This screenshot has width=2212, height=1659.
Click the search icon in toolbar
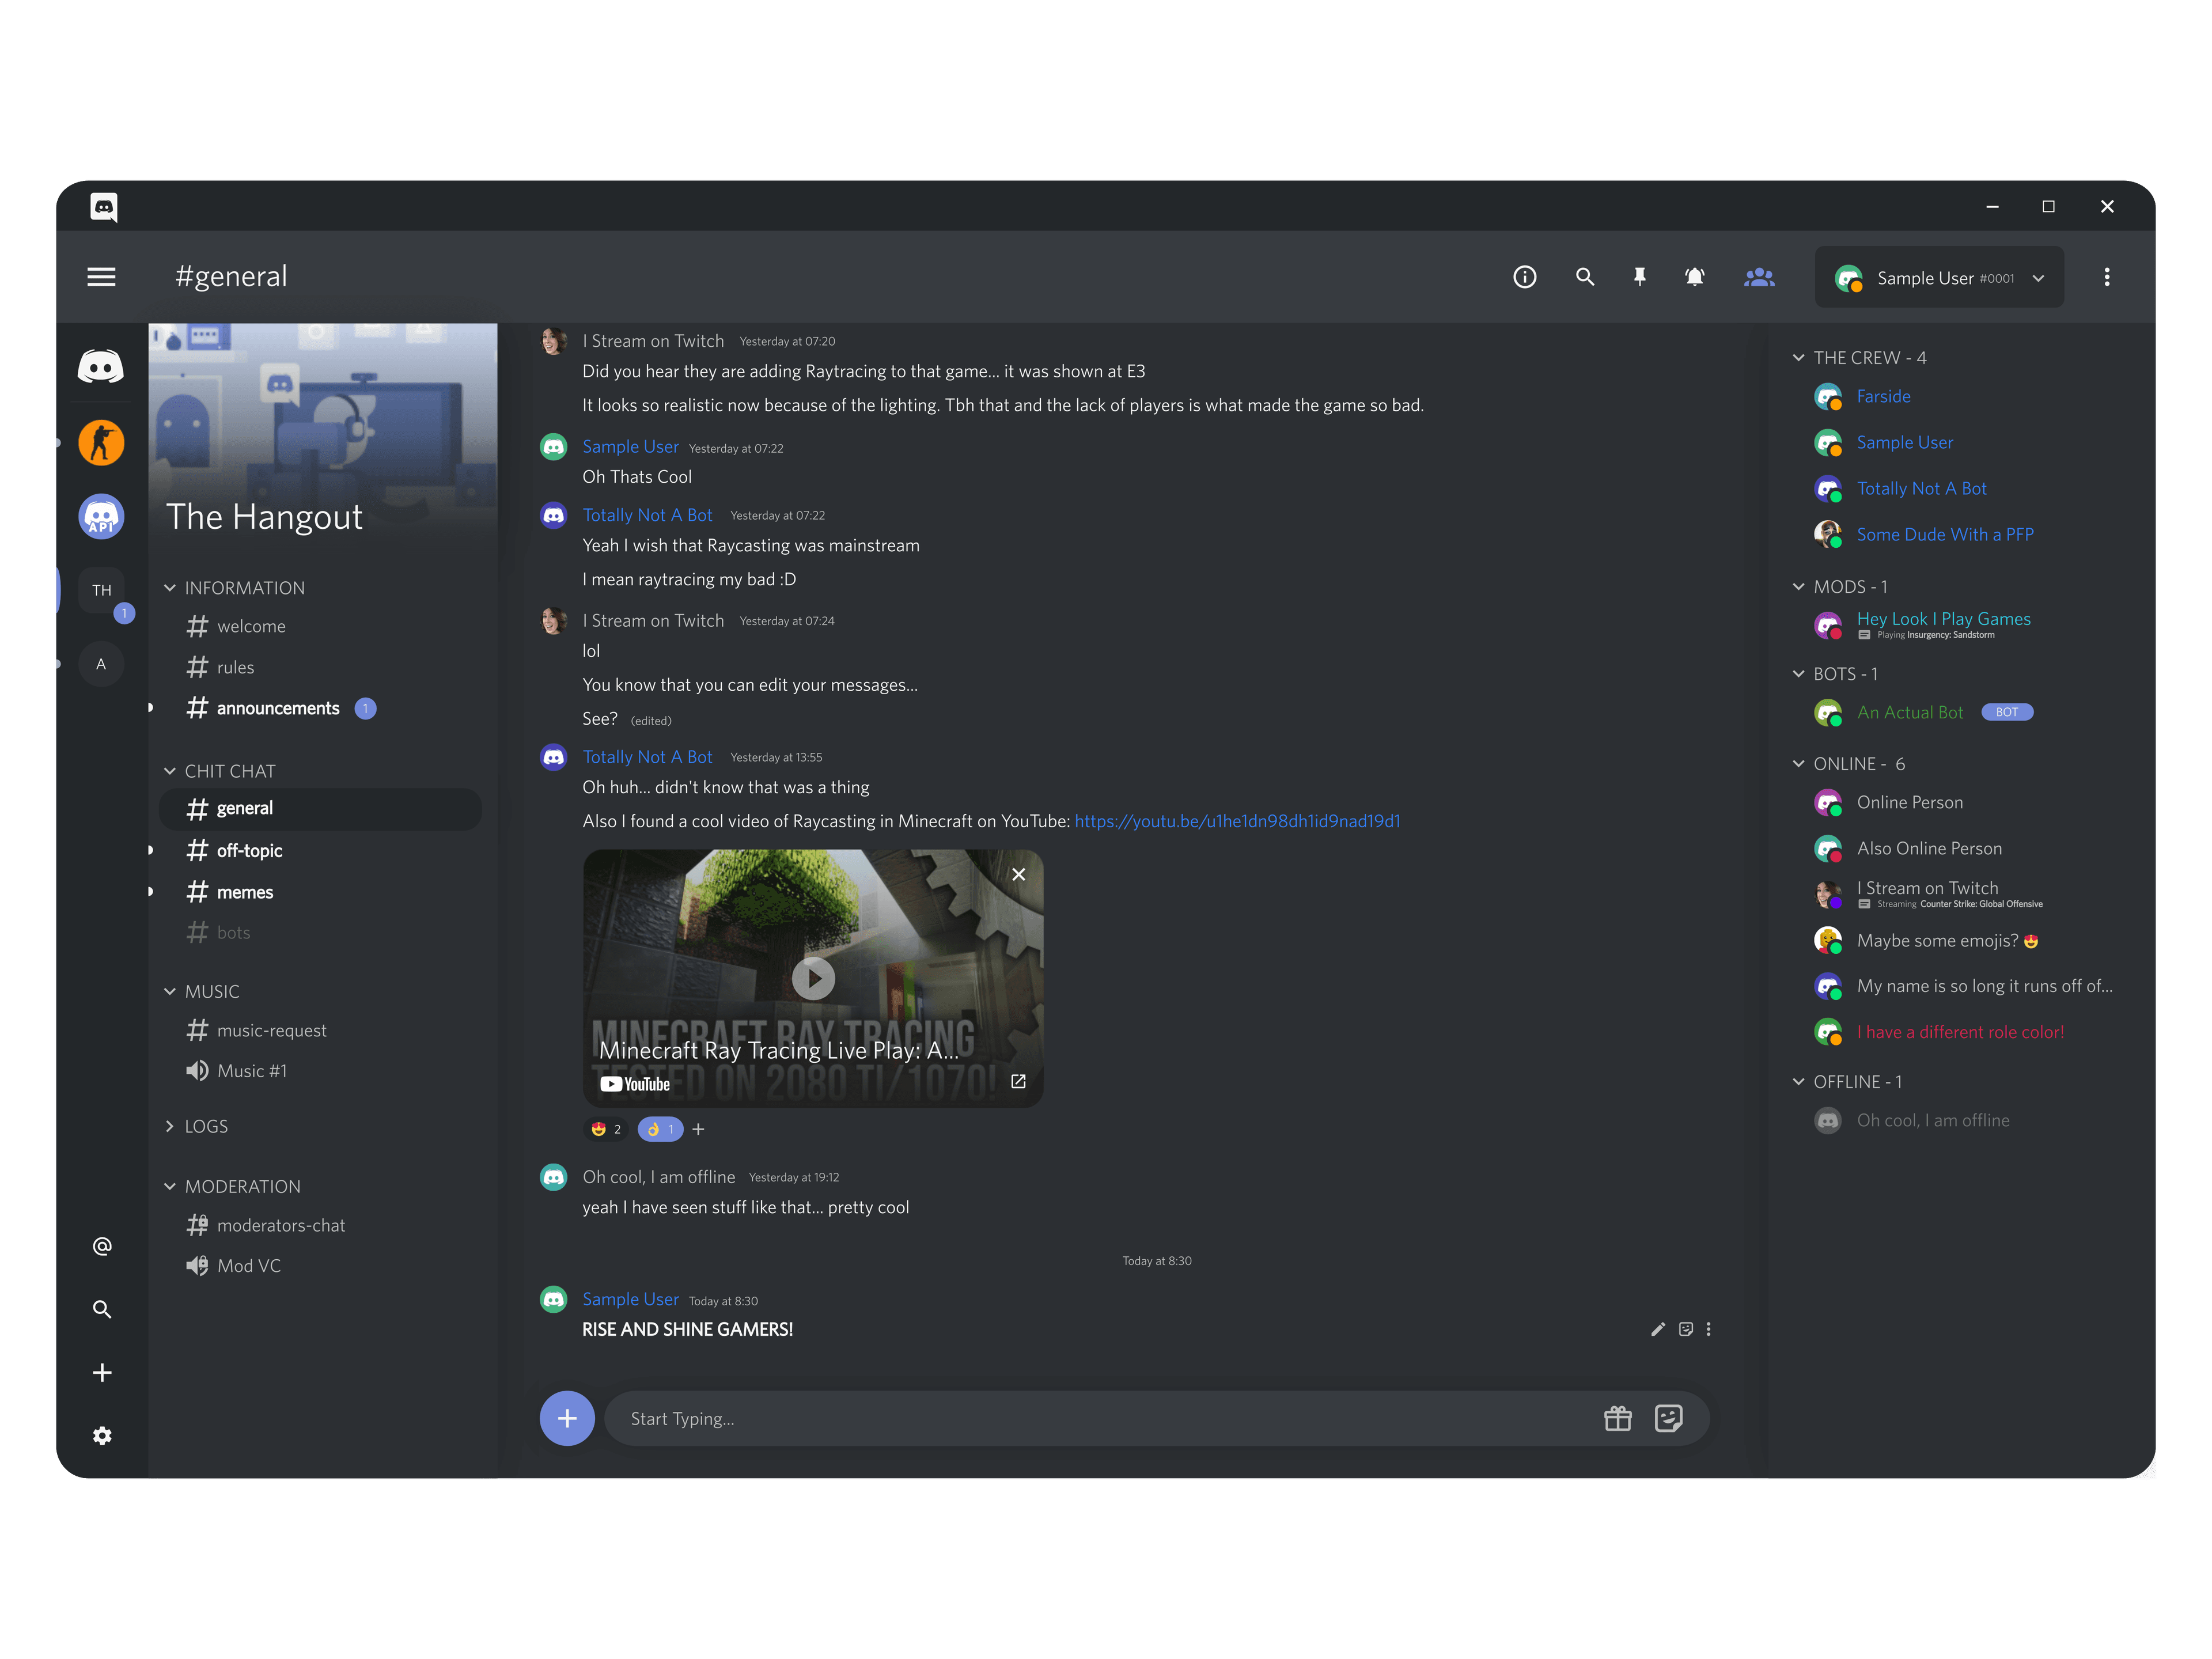click(1583, 277)
